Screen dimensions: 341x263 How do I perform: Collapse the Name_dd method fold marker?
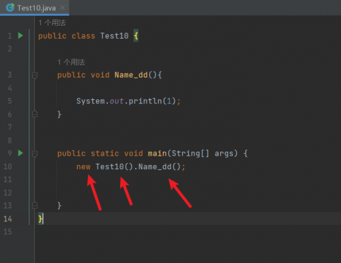pyautogui.click(x=35, y=75)
